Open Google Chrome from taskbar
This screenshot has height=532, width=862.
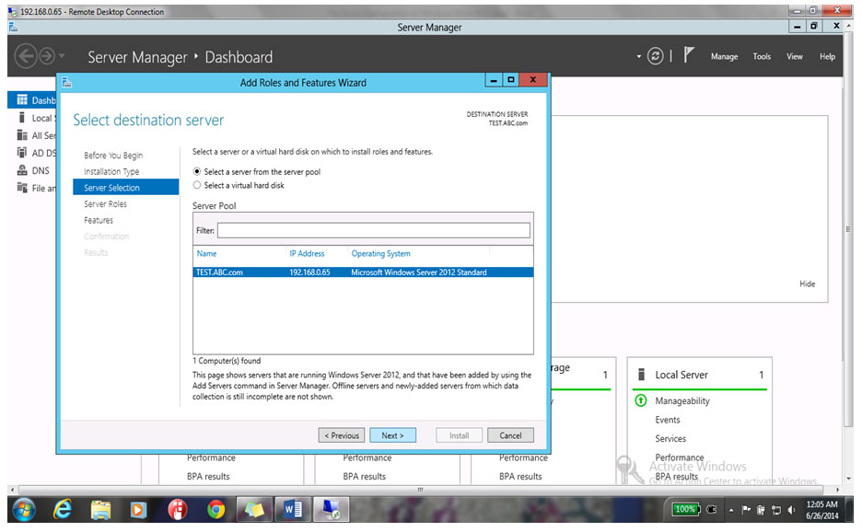click(216, 511)
